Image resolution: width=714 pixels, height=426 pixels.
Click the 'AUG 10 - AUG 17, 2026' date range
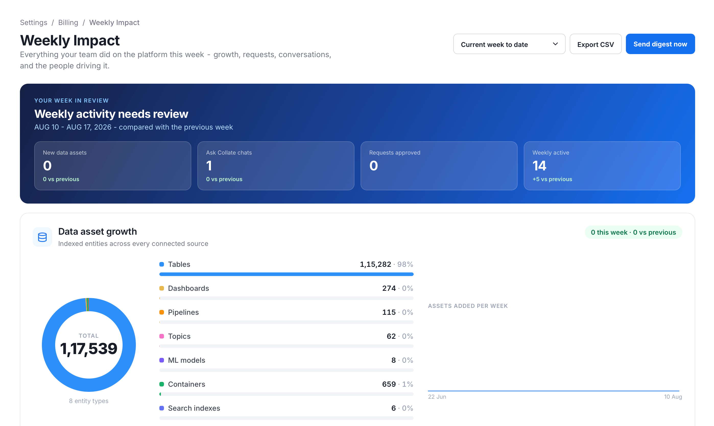pos(73,127)
